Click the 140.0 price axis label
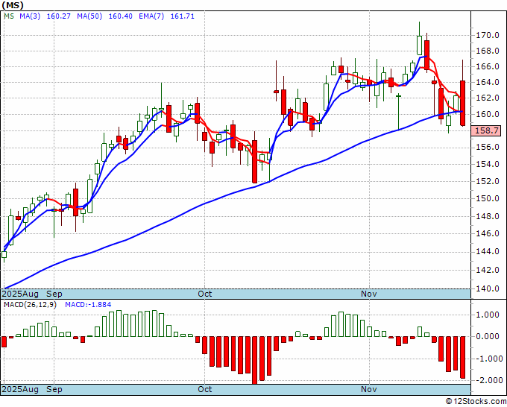507x407 pixels. 488,288
